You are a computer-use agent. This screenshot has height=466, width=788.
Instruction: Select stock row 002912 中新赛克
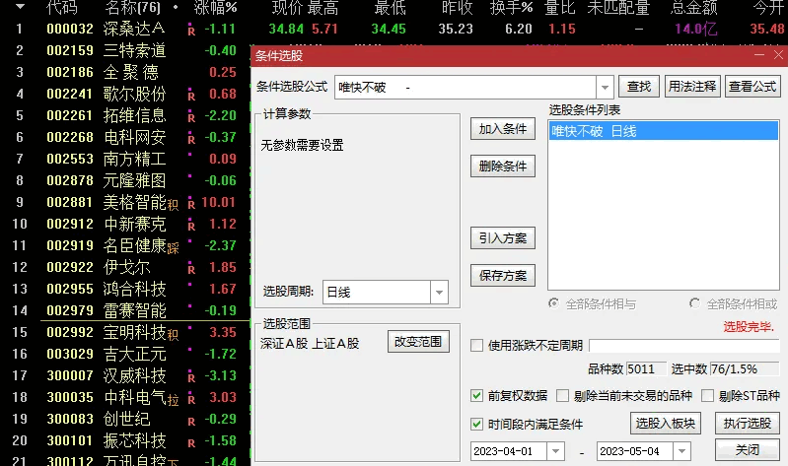(125, 224)
